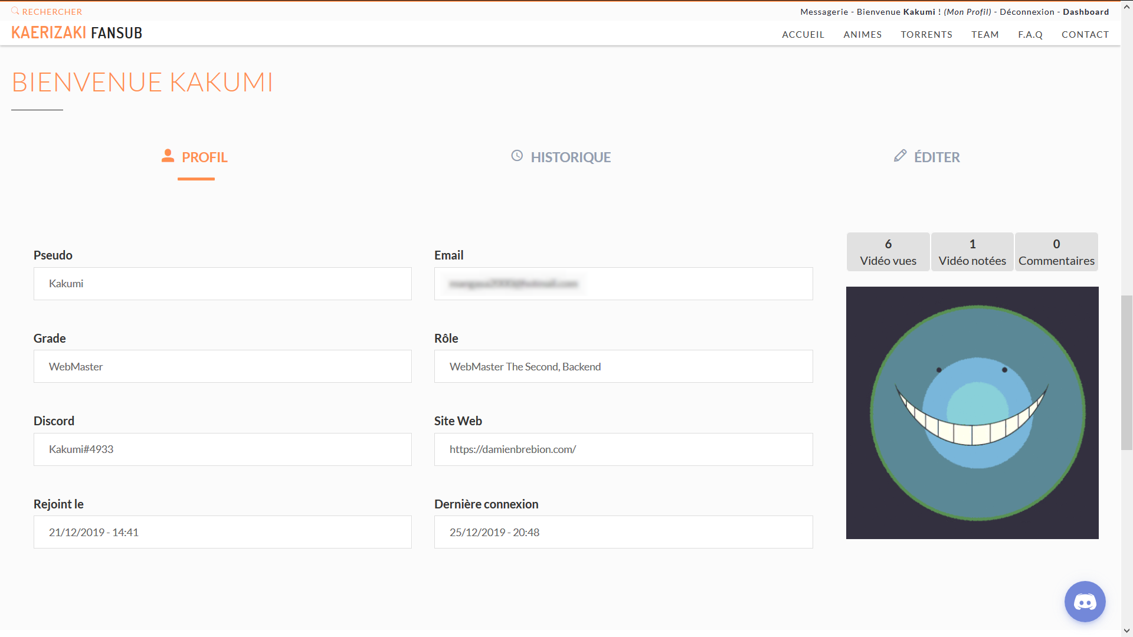
Task: Click the Grade field showing WebMaster
Action: [222, 366]
